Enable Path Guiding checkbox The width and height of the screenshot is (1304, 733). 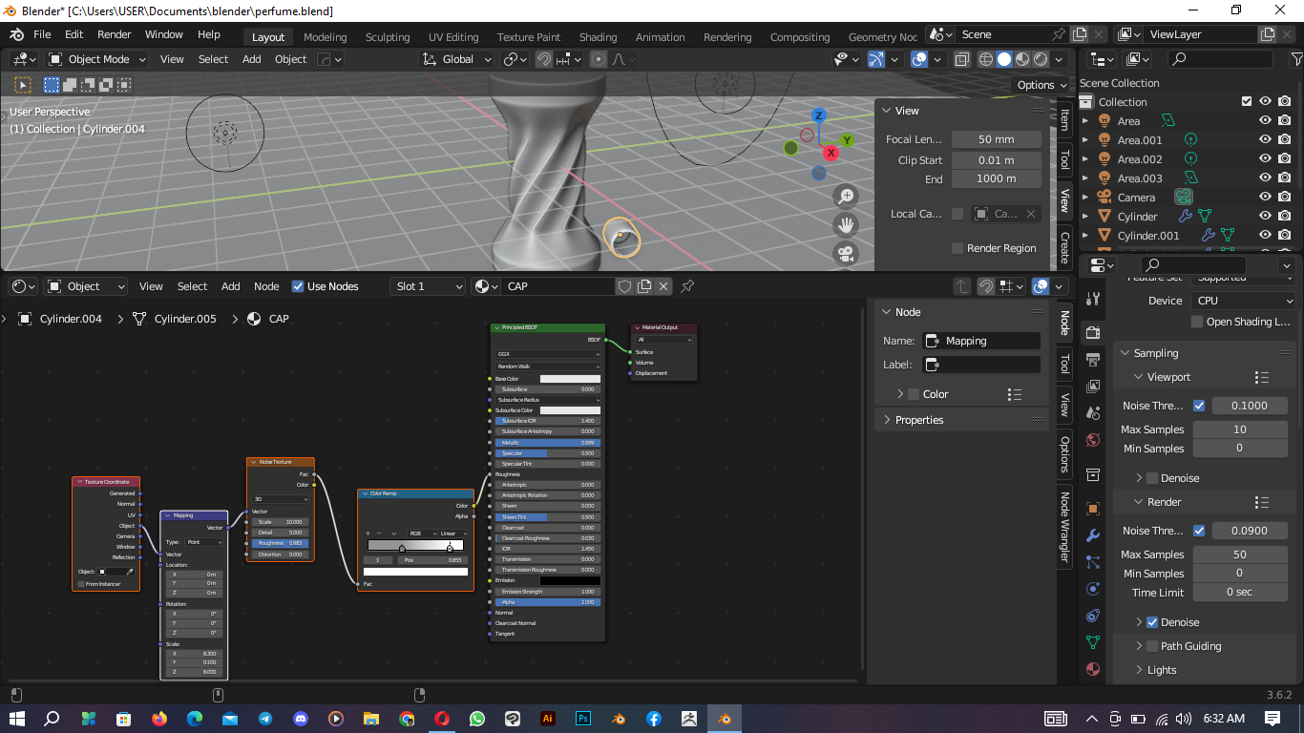[1152, 646]
